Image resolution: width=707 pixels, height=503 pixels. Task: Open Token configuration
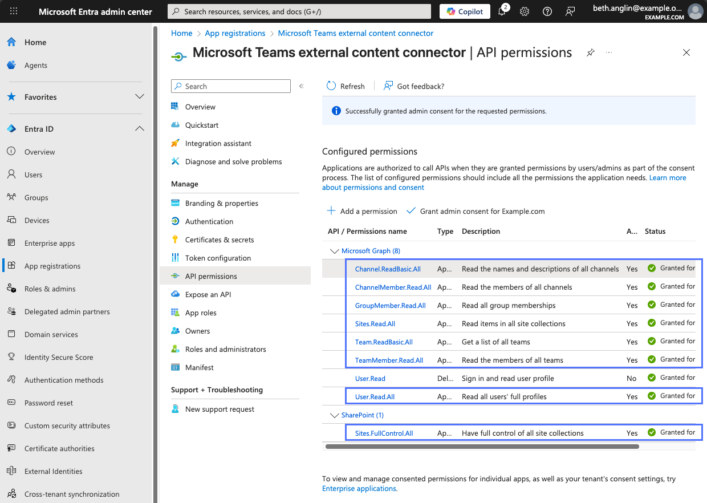click(x=218, y=258)
